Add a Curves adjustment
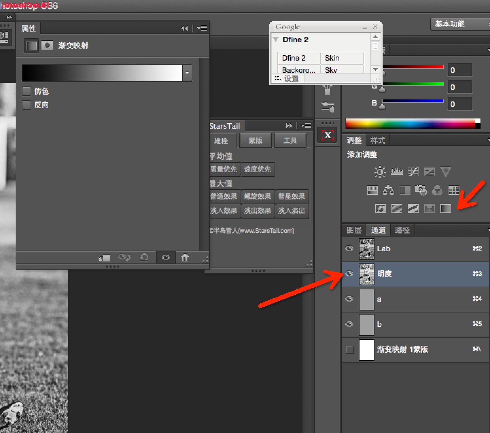Image resolution: width=490 pixels, height=433 pixels. (413, 172)
